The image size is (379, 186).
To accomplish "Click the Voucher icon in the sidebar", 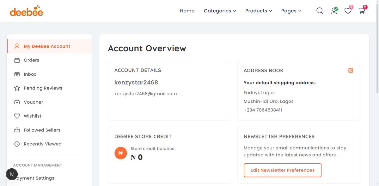I will (17, 102).
